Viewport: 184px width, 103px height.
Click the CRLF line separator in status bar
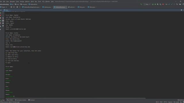(x=161, y=102)
